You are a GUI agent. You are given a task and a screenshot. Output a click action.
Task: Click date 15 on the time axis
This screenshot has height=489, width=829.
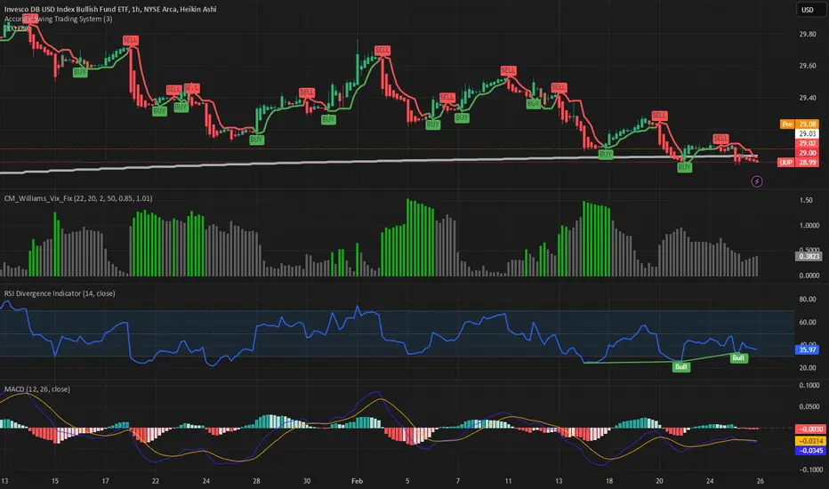[55, 481]
